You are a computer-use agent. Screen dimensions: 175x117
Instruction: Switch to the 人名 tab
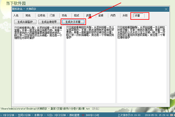16,15
